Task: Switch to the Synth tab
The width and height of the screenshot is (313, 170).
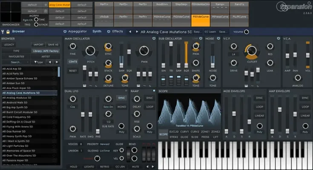Action: tap(97, 31)
